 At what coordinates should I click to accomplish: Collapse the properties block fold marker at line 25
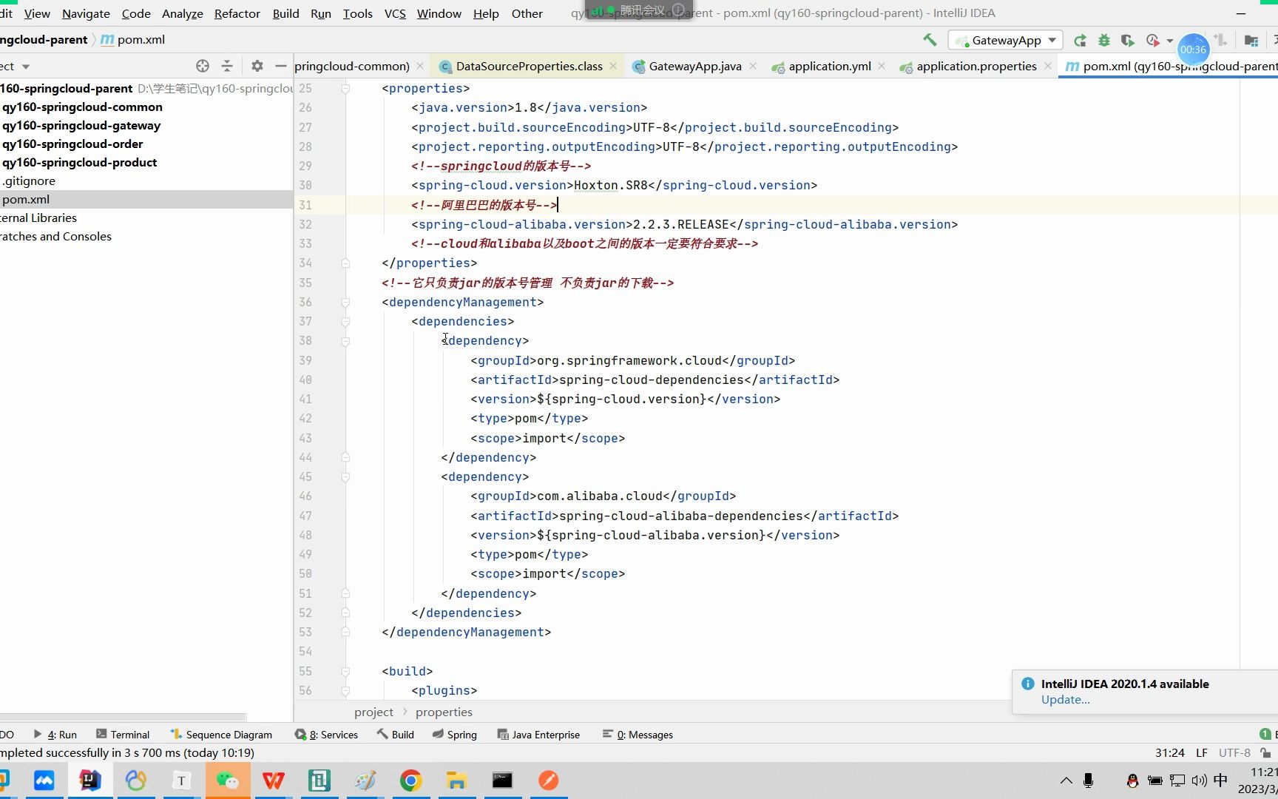click(x=345, y=88)
